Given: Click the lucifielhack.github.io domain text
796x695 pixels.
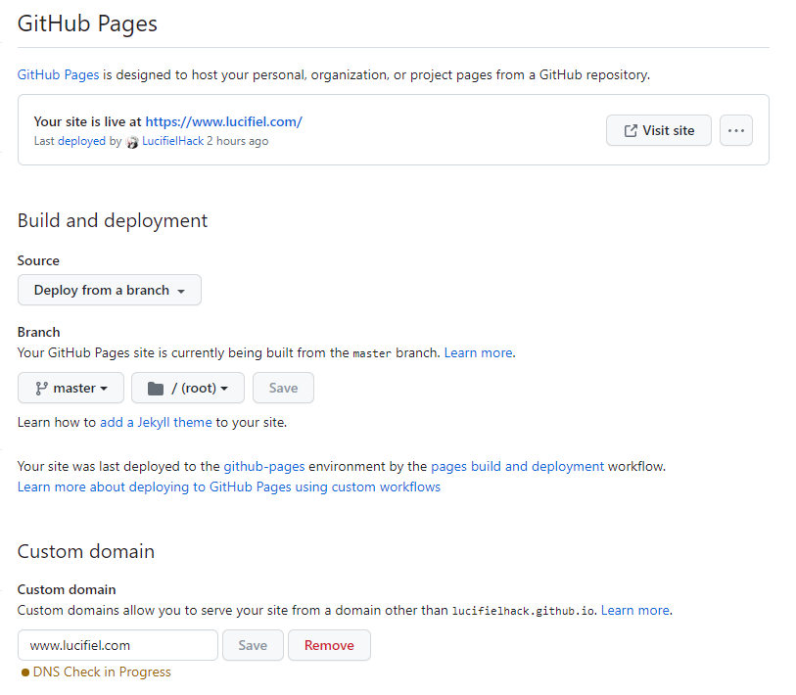Looking at the screenshot, I should pos(524,611).
